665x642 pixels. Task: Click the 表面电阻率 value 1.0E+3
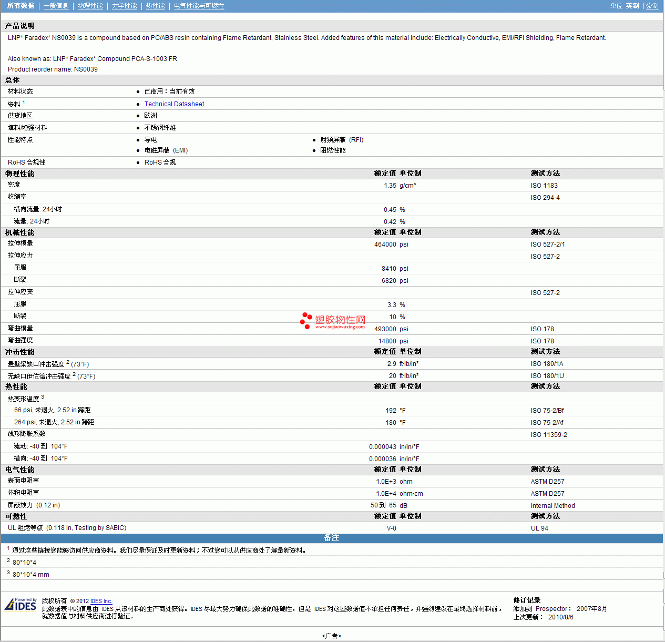coord(386,482)
